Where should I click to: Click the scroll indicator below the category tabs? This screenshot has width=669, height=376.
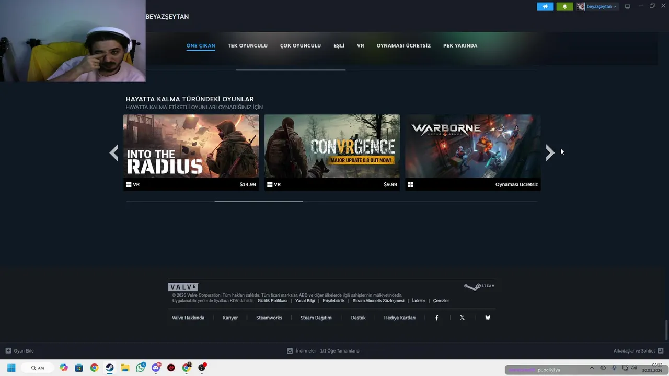(x=291, y=70)
